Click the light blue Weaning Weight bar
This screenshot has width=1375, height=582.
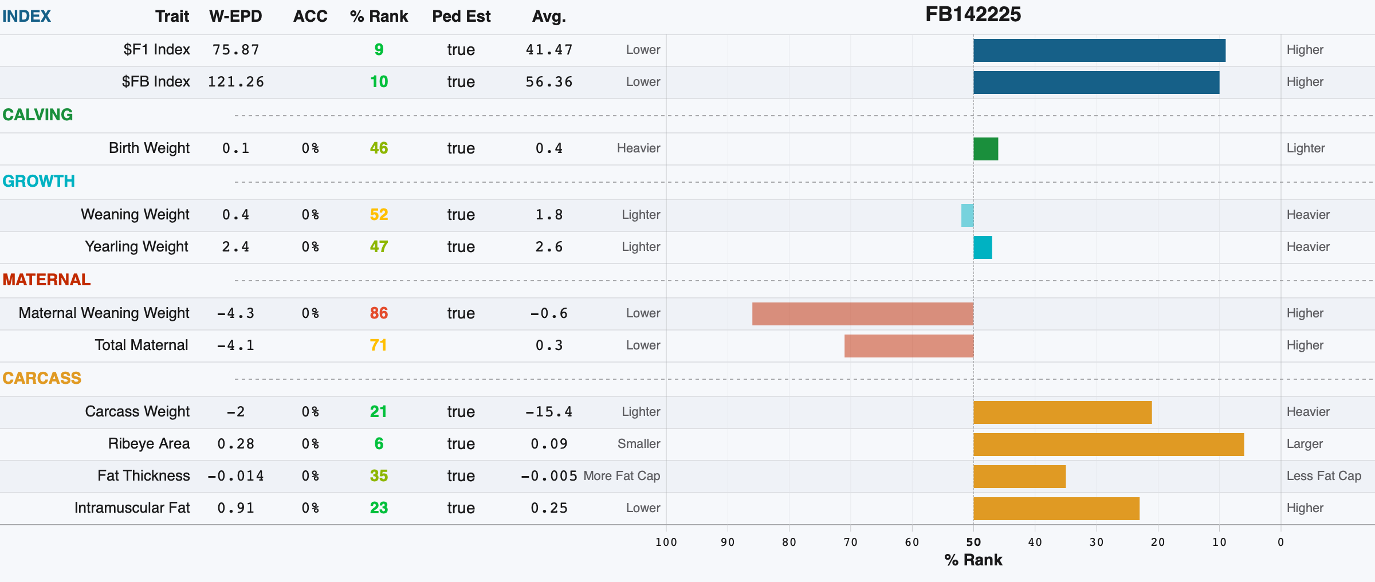968,215
